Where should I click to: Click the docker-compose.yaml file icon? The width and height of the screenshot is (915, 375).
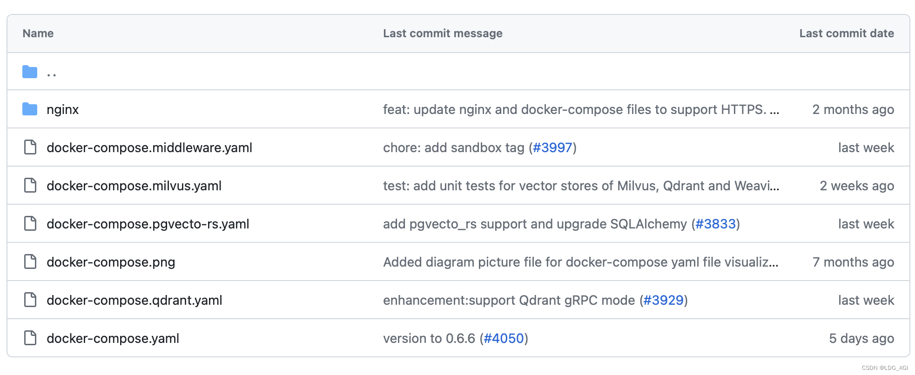30,338
